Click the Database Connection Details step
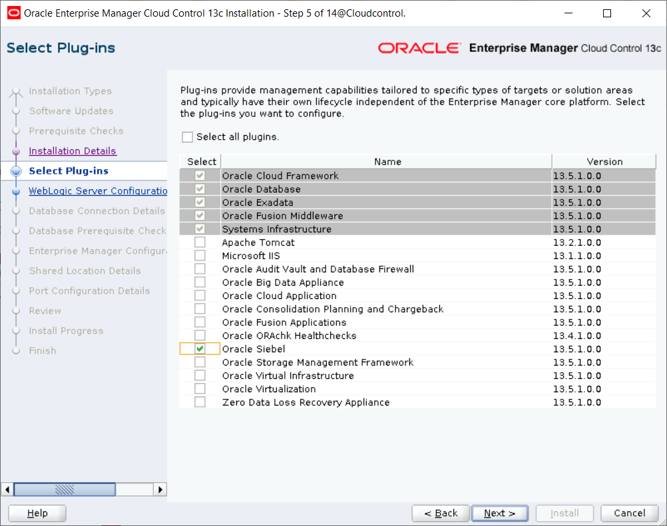 97,211
